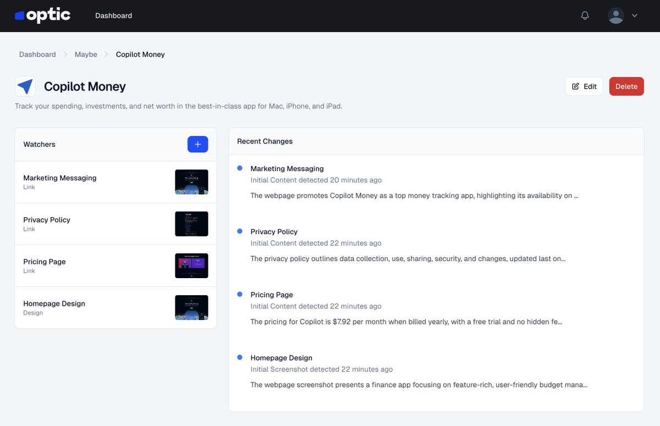Click the blue dot beside Marketing Messaging change
The height and width of the screenshot is (426, 660).
click(x=240, y=168)
